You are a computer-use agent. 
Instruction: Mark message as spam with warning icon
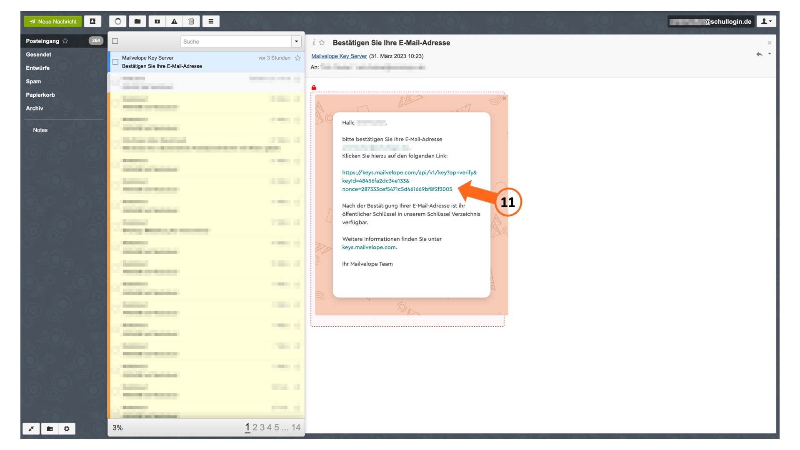pyautogui.click(x=174, y=21)
